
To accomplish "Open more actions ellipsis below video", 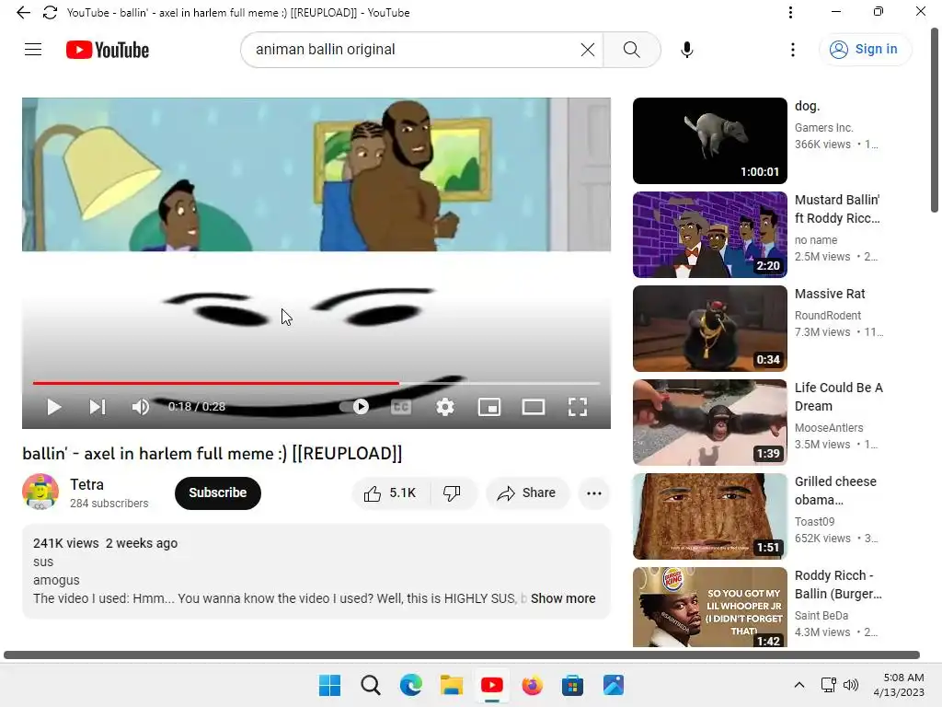I will [x=594, y=493].
